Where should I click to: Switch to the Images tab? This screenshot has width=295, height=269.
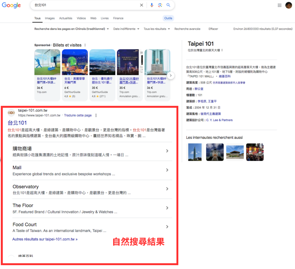50,18
